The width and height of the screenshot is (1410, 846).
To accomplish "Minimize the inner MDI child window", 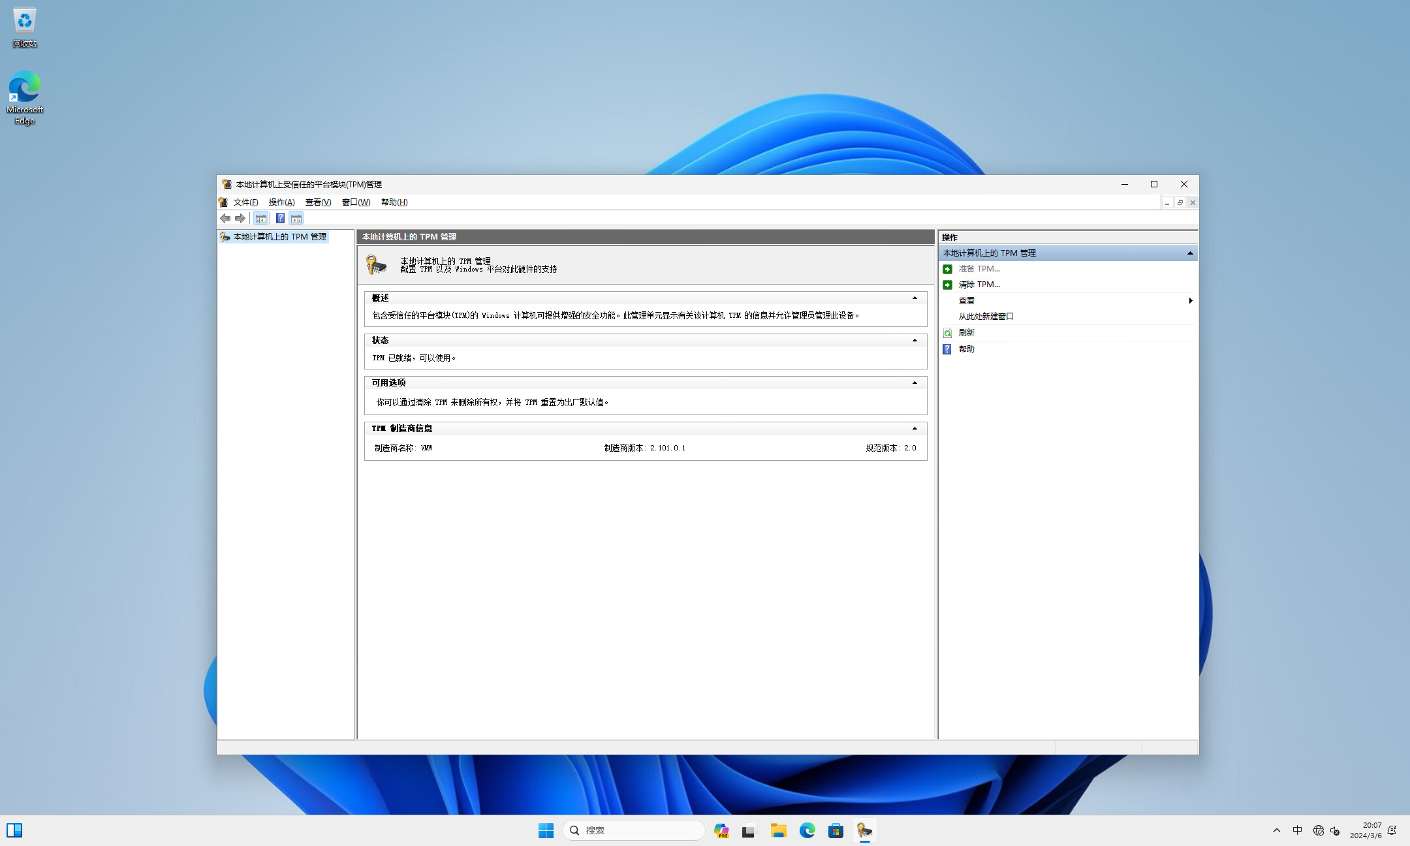I will [1167, 203].
